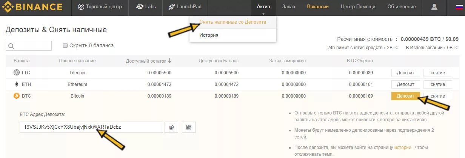Viewport: 465px width, 158px height.
Task: Click Валюта column header
Action: (22, 61)
